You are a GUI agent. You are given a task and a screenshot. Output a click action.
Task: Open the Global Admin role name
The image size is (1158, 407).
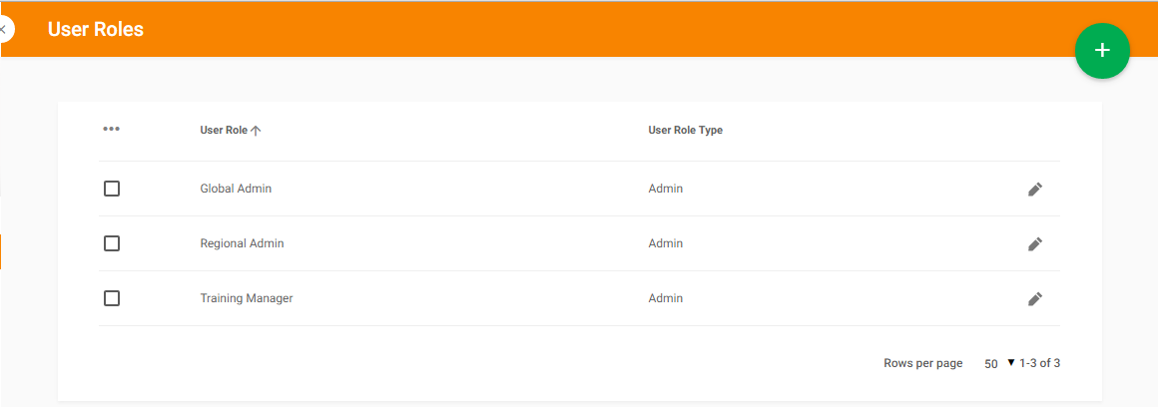tap(236, 189)
